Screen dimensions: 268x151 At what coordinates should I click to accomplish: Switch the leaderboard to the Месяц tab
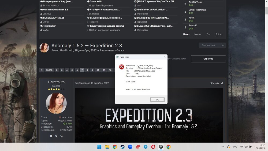198,34
